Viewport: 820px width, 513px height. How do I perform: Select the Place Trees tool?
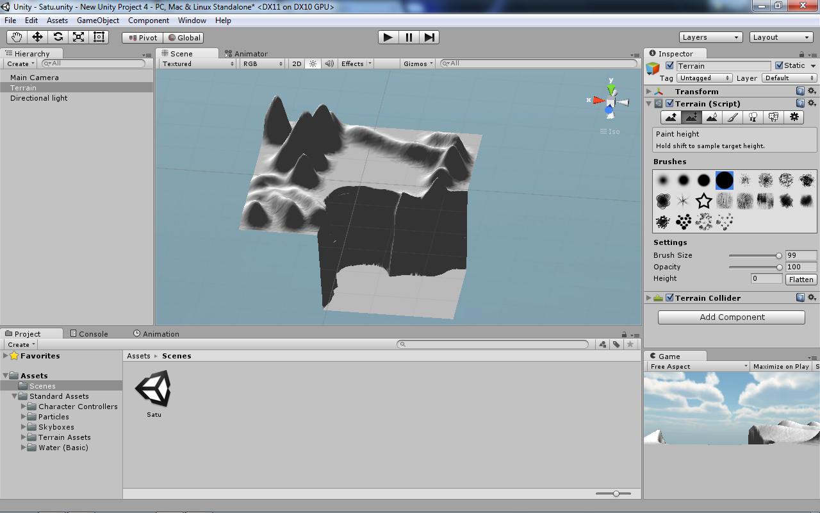point(753,117)
